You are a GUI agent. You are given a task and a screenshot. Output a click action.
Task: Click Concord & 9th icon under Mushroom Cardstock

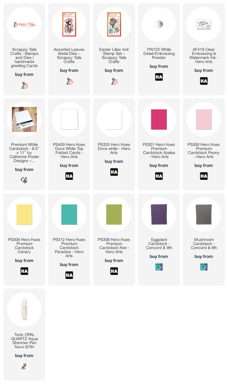(x=204, y=267)
